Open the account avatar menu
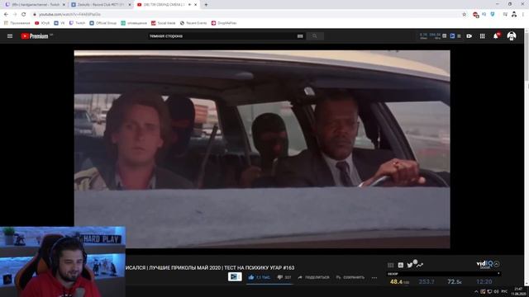The width and height of the screenshot is (529, 297). [512, 36]
